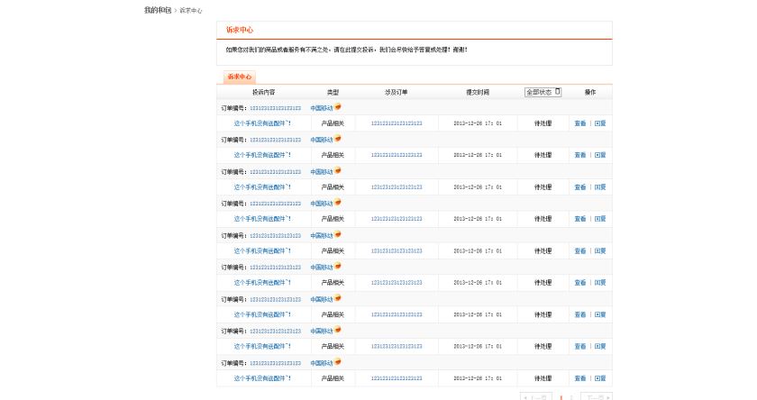Click 回复 for the seventh complaint
Viewport: 757px width, 400px height.
point(600,314)
